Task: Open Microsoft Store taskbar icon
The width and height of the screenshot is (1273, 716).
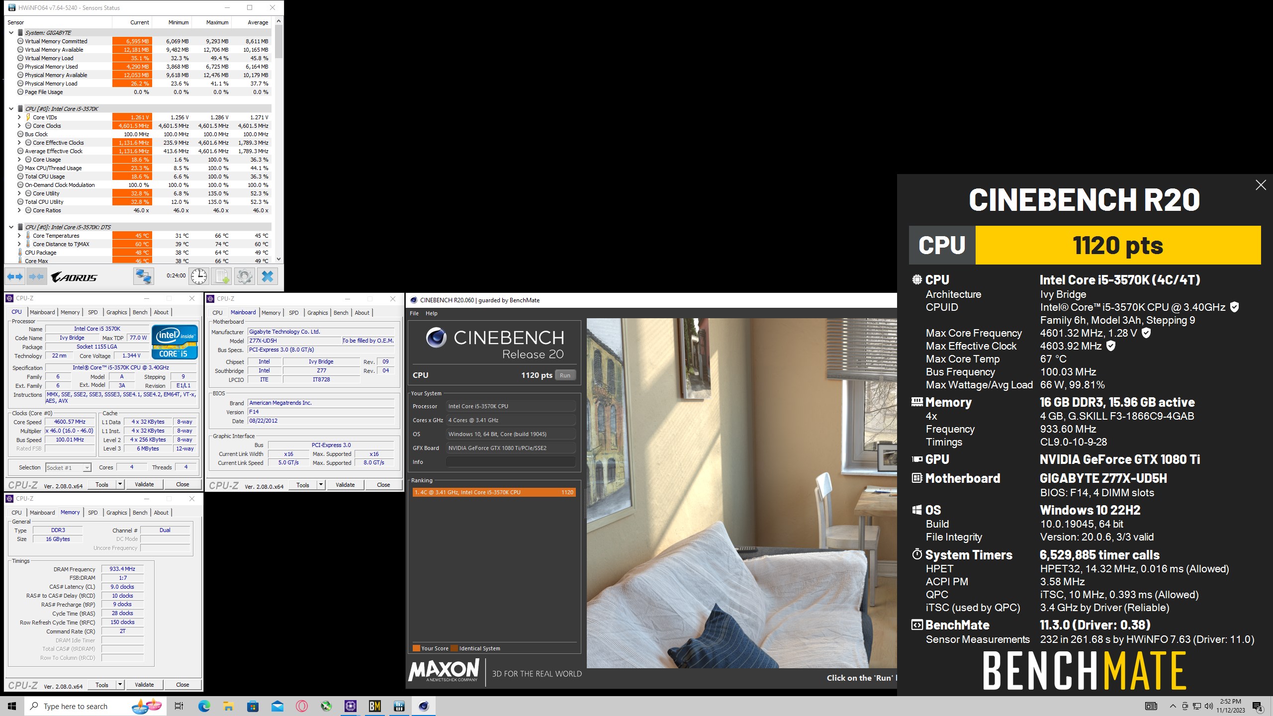Action: click(x=253, y=706)
